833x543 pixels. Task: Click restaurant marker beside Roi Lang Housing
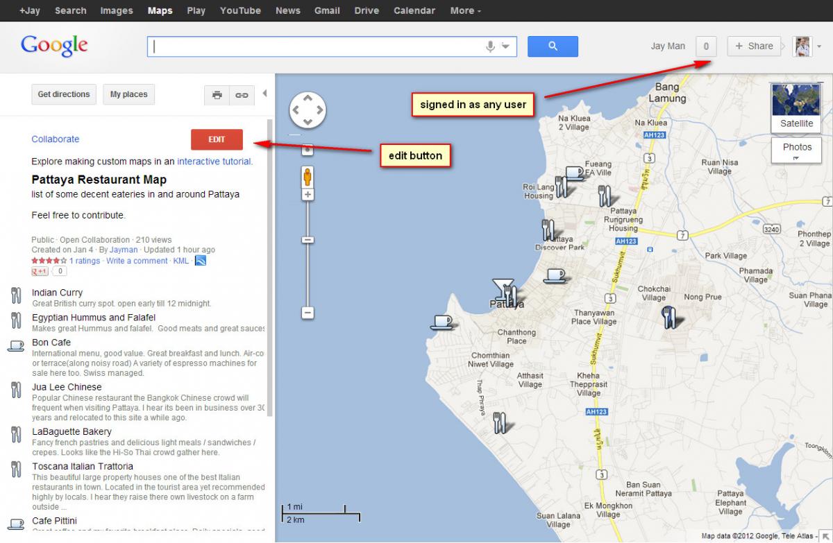[561, 186]
